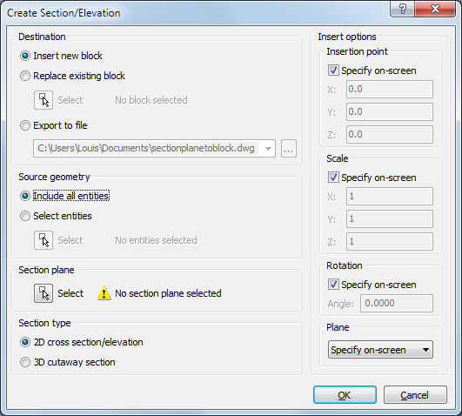Click the block select icon under Destination
This screenshot has height=416, width=462.
44,100
